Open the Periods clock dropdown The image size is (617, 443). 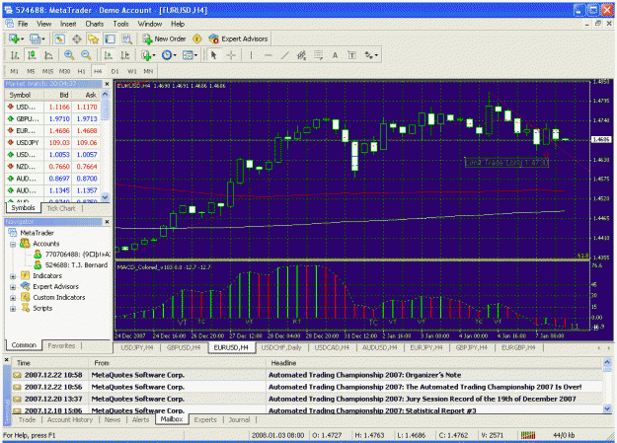169,55
